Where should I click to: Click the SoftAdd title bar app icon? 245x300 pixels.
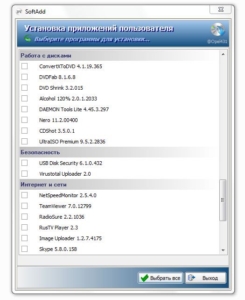point(19,12)
